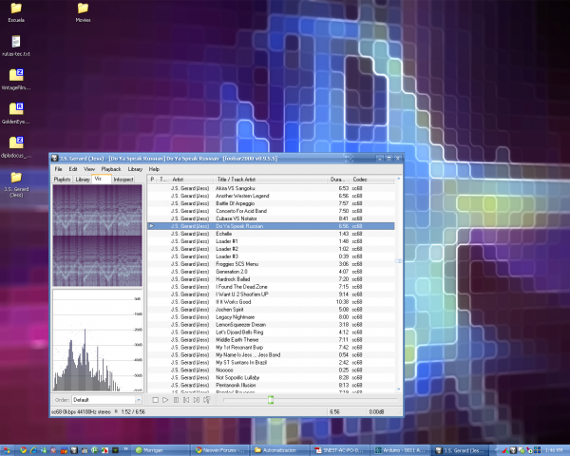
Task: Click the Play button in foobar2000
Action: (x=165, y=400)
